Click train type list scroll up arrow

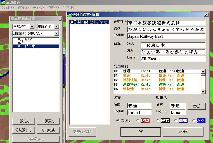point(203,71)
